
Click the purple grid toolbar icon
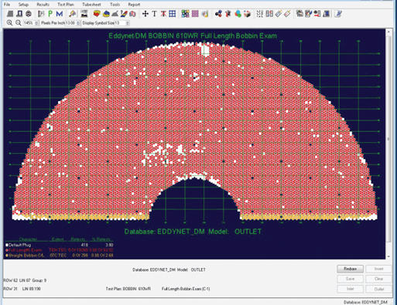point(195,14)
